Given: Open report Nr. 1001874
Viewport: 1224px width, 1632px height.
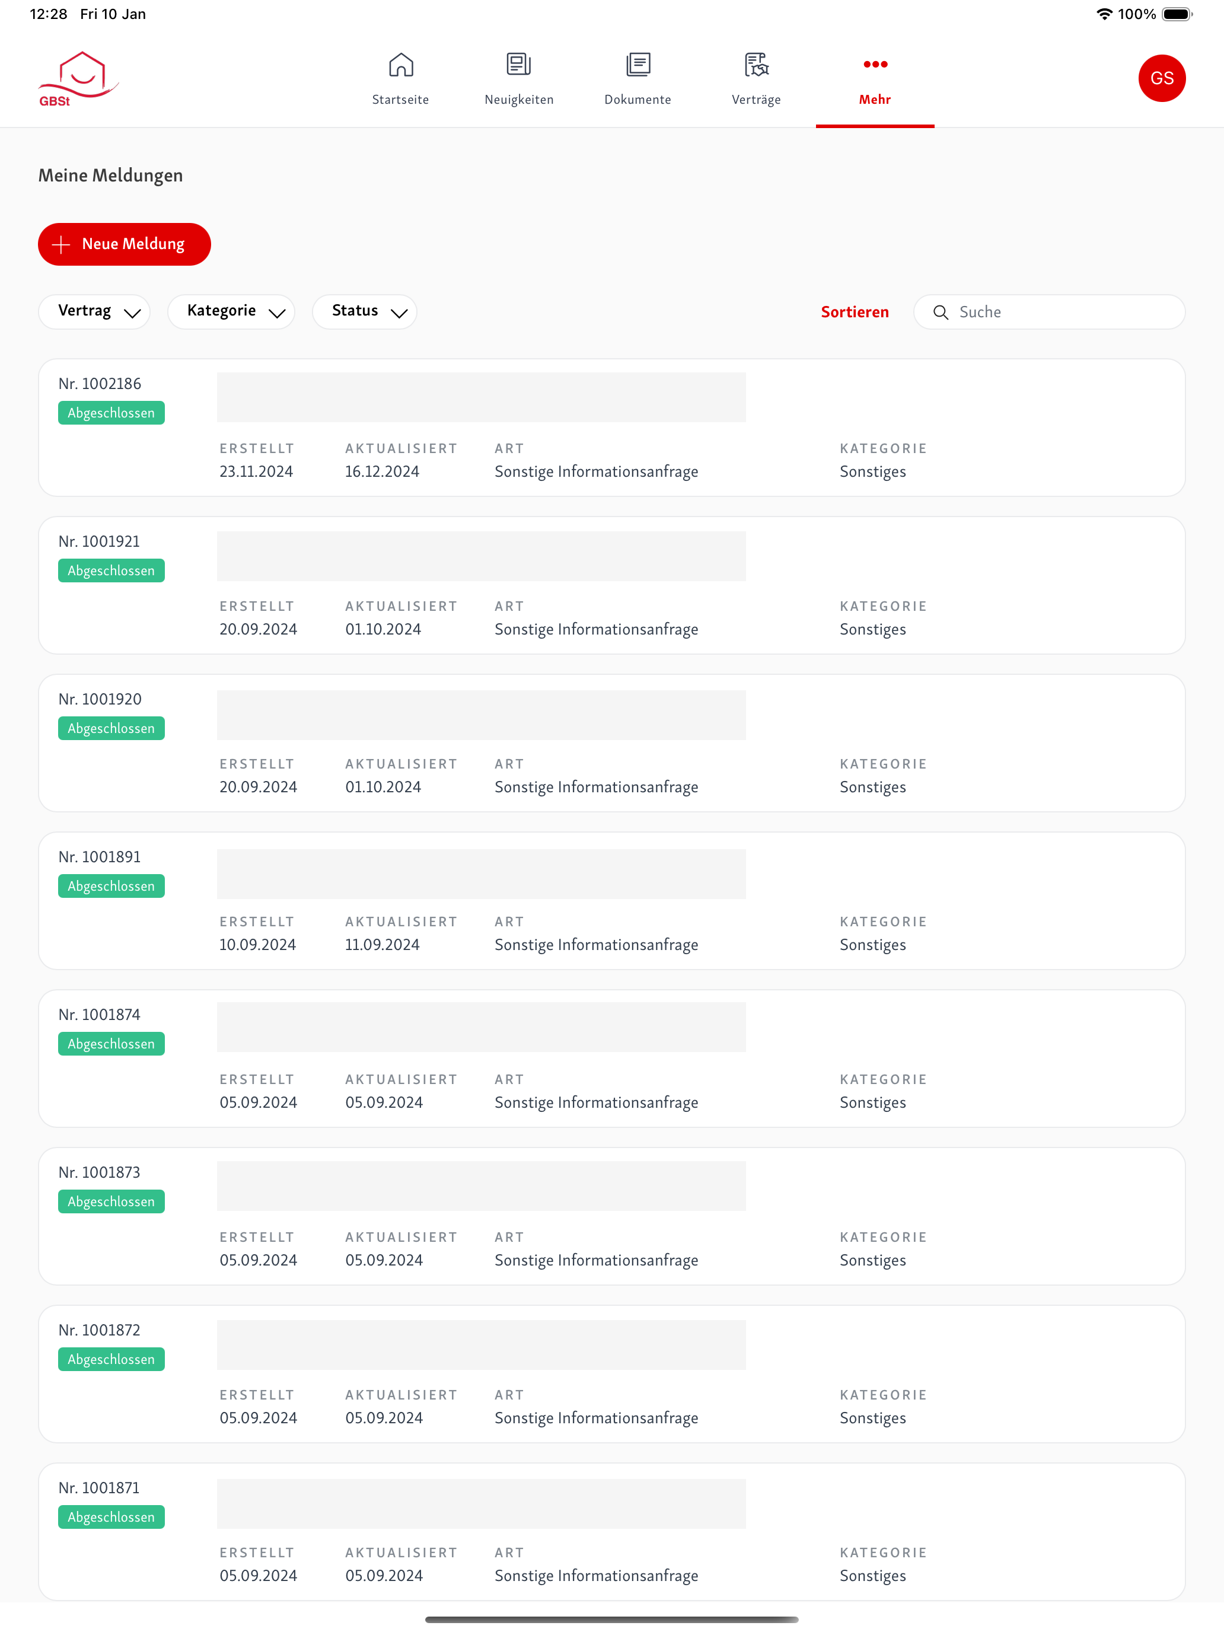Looking at the screenshot, I should point(611,1059).
